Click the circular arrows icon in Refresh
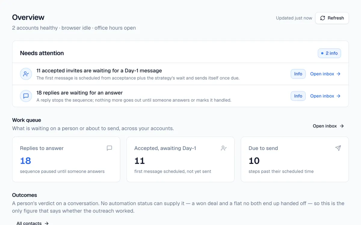Image resolution: width=361 pixels, height=225 pixels. [322, 18]
